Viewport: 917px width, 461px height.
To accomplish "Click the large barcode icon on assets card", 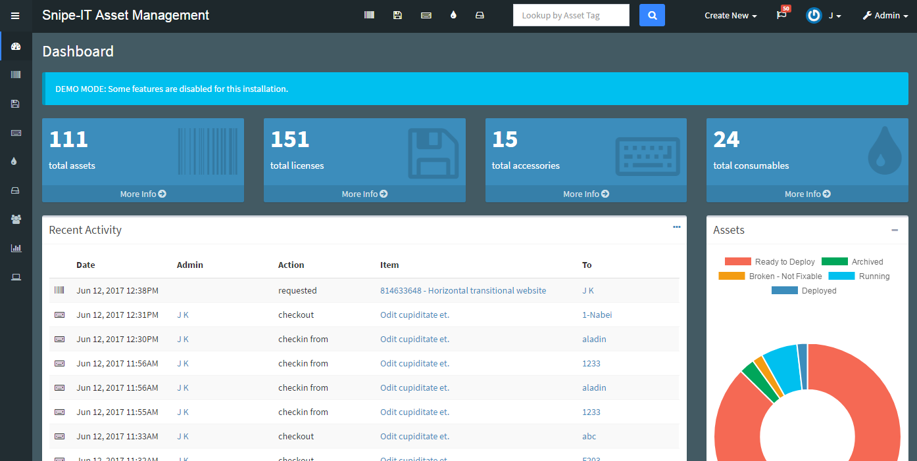I will [207, 152].
